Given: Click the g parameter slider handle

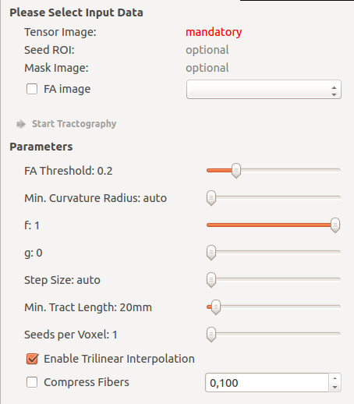Looking at the screenshot, I should pos(211,252).
